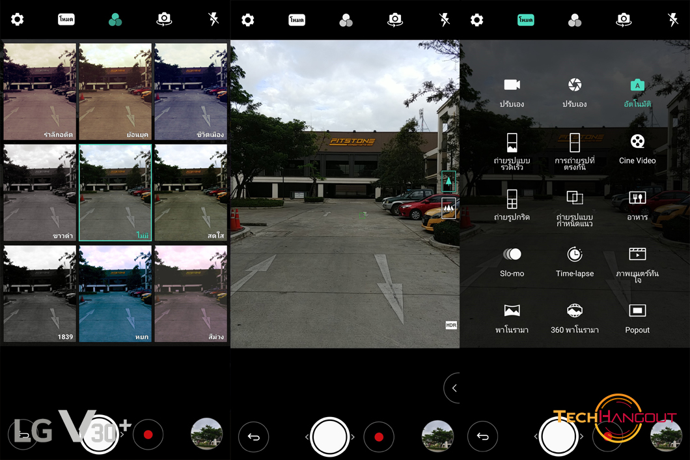The height and width of the screenshot is (460, 690).
Task: Open the โหมด mode menu on middle screen
Action: (x=297, y=20)
